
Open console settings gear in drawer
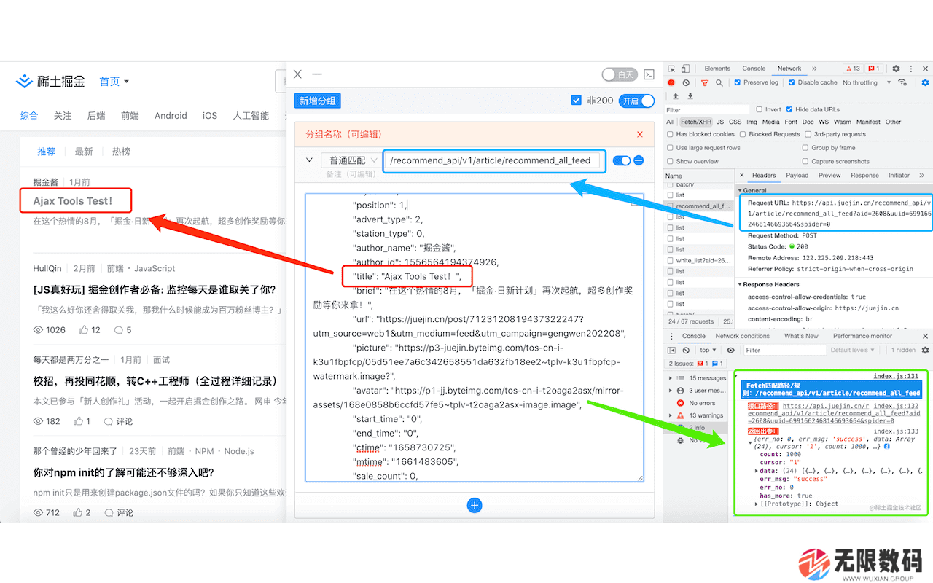click(x=925, y=350)
